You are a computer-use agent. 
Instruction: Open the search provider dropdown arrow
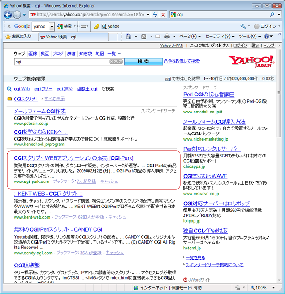[279, 14]
